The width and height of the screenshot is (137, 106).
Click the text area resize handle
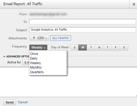[136, 96]
